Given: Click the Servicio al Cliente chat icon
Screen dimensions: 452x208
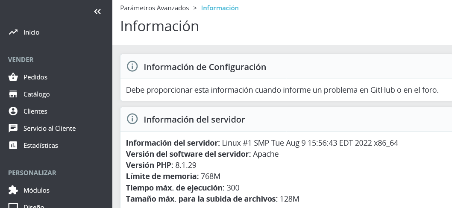Looking at the screenshot, I should [13, 129].
